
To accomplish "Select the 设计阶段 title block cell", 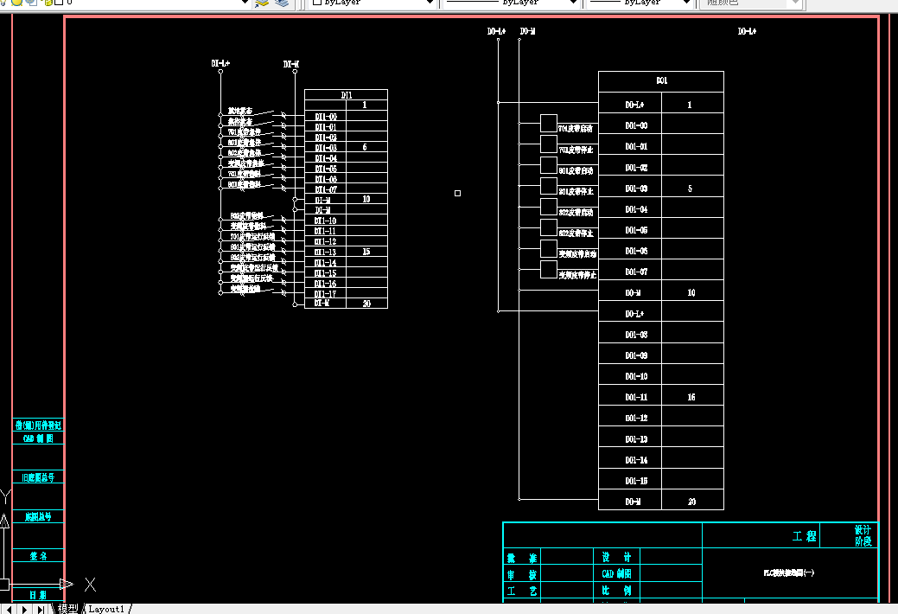I will pyautogui.click(x=863, y=535).
